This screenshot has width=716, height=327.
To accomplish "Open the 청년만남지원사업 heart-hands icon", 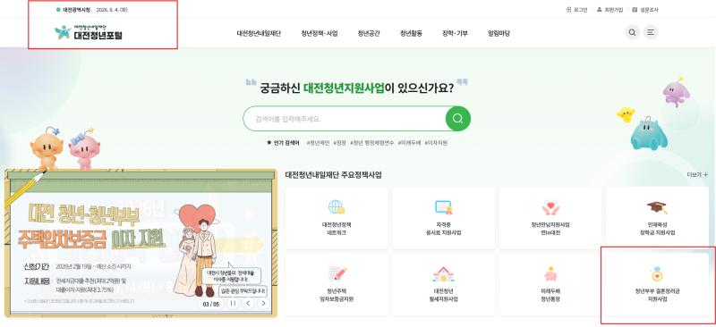I will tap(550, 207).
